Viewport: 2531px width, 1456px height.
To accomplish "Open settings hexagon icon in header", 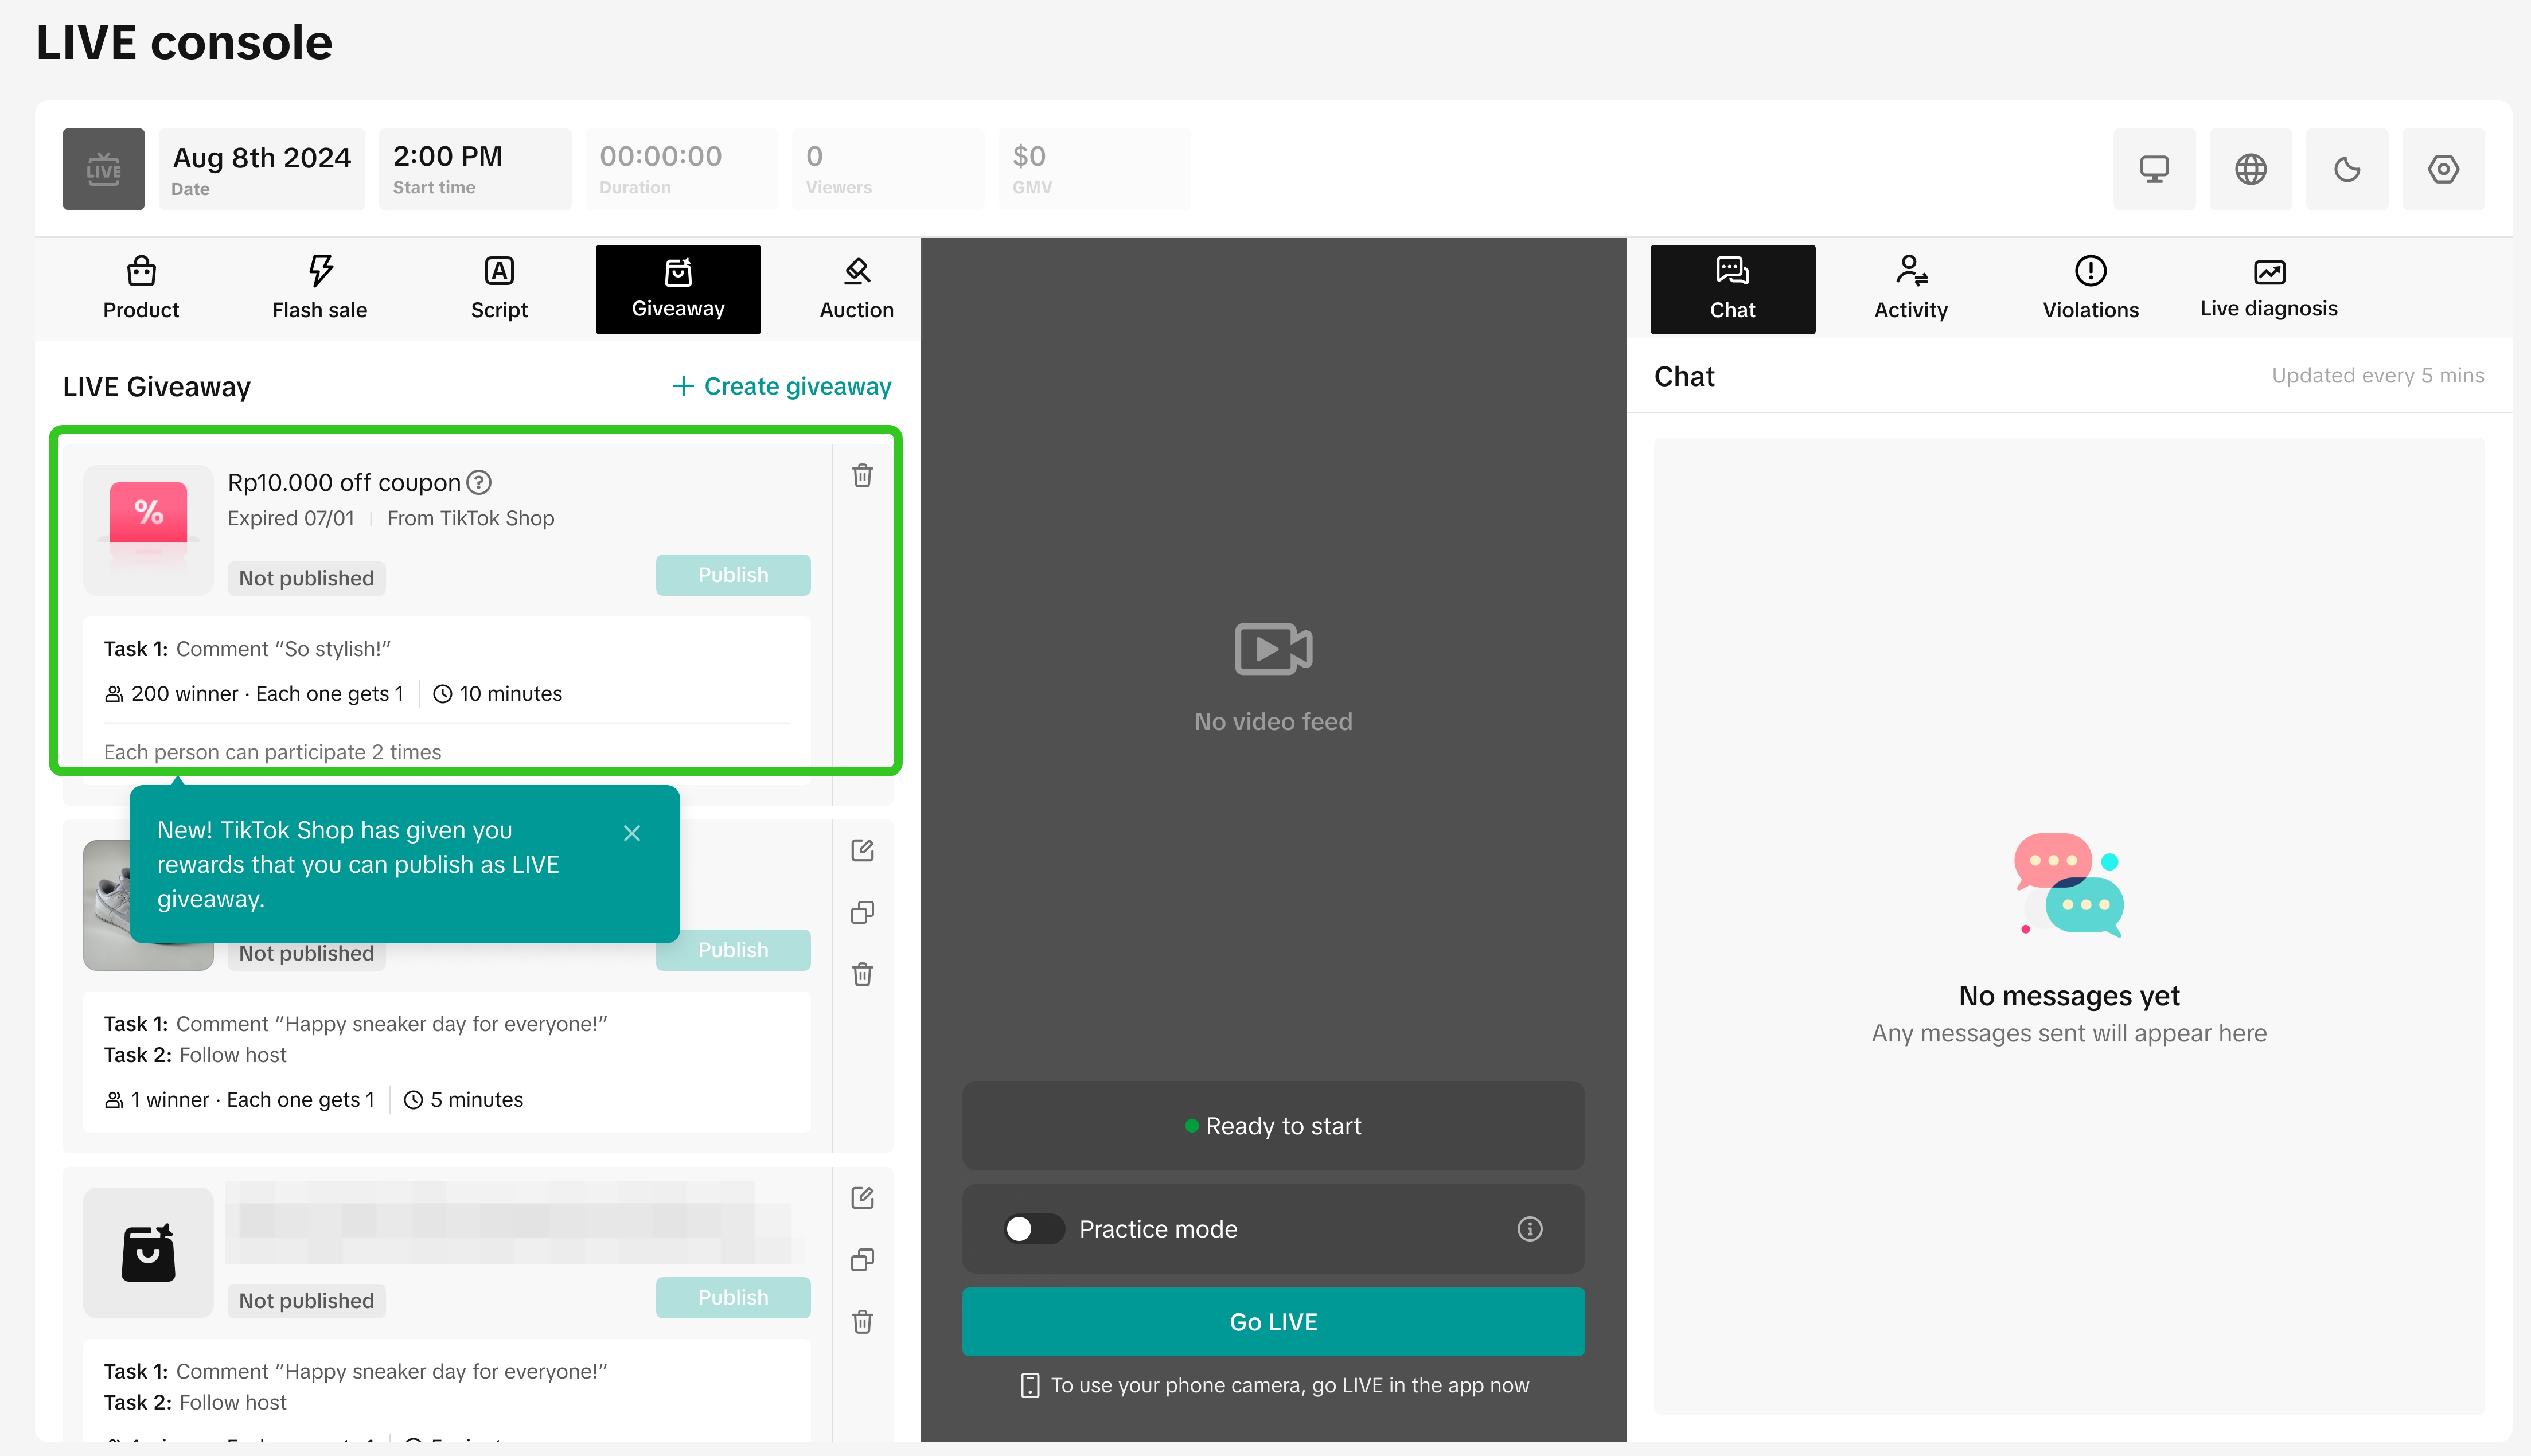I will click(x=2443, y=169).
